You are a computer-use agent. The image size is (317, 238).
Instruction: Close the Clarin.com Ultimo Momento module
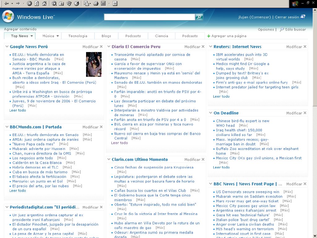click(x=203, y=160)
